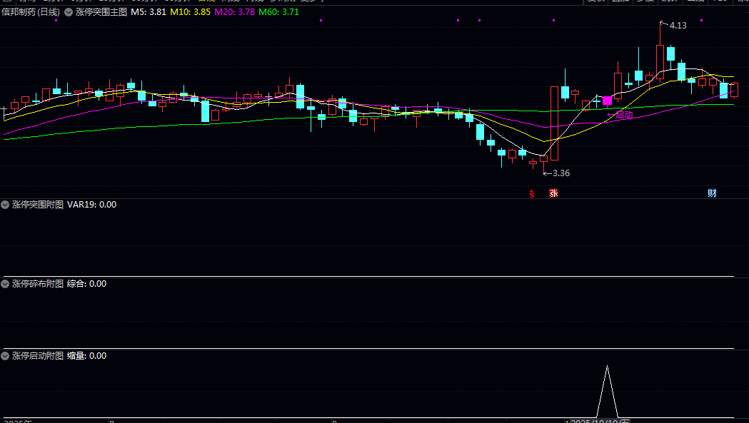Click the tall white limit-up candle

(x=554, y=123)
